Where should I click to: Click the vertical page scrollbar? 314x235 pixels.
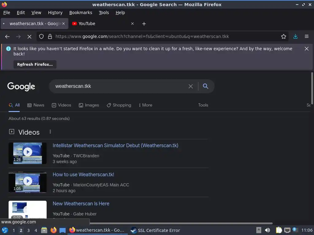pos(312,88)
